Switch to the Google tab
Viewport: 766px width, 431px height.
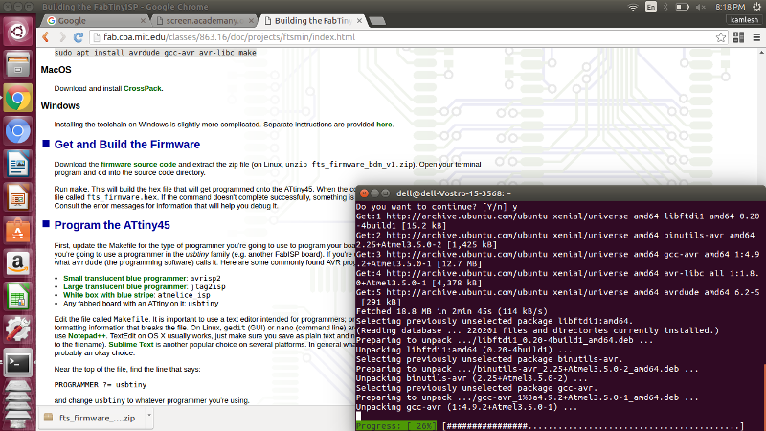[x=95, y=20]
